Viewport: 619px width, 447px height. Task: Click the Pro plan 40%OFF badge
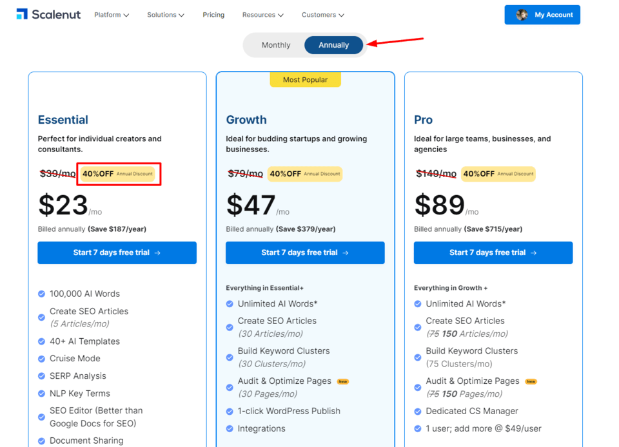tap(498, 174)
